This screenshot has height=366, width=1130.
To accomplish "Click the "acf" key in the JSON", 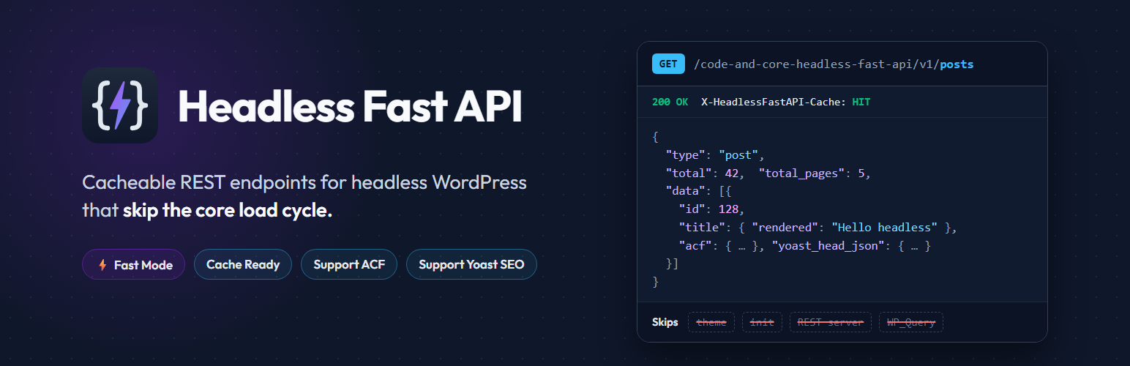I will [695, 246].
